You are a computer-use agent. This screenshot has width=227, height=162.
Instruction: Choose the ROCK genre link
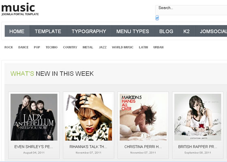[9, 47]
